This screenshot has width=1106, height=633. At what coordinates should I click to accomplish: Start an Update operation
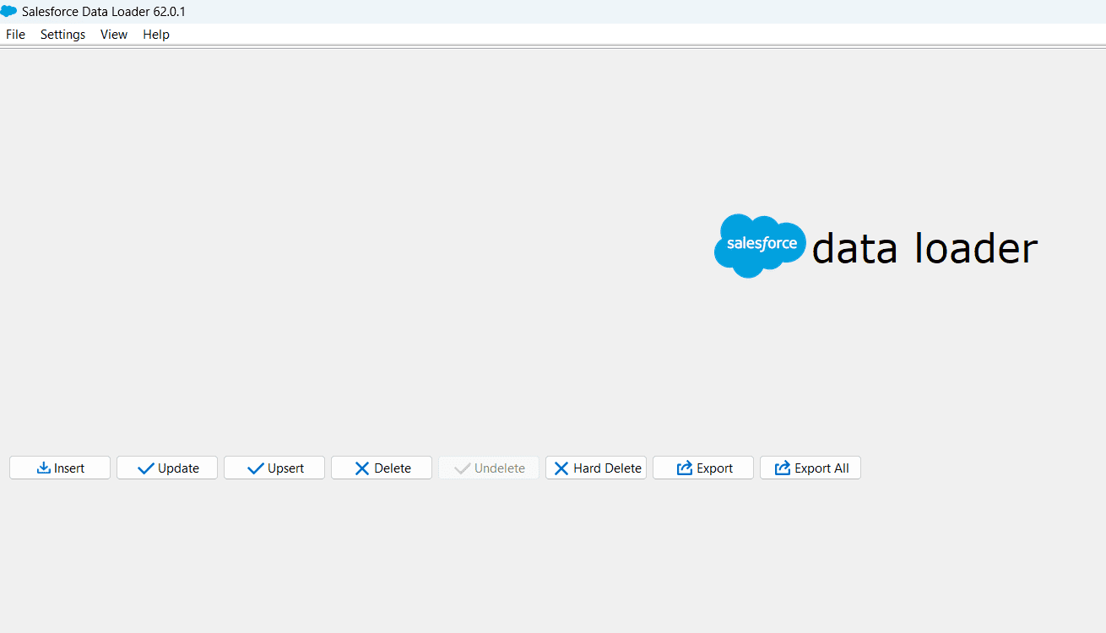(166, 468)
